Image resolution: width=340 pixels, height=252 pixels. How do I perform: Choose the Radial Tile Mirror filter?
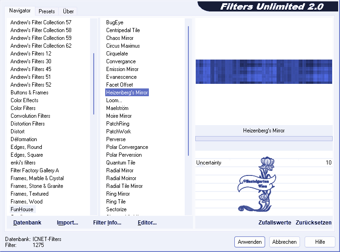[124, 186]
